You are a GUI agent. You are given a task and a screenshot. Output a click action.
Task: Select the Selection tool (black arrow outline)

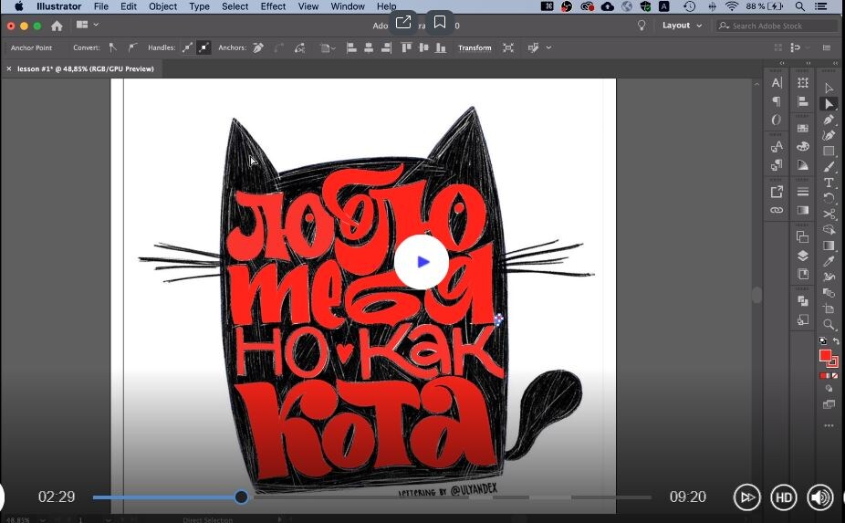click(x=829, y=88)
